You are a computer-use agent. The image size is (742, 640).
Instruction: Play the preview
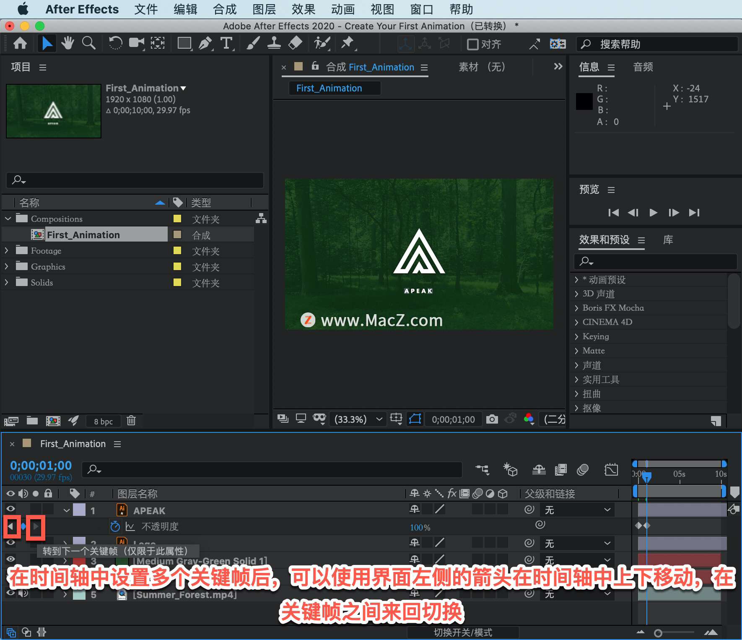point(653,213)
